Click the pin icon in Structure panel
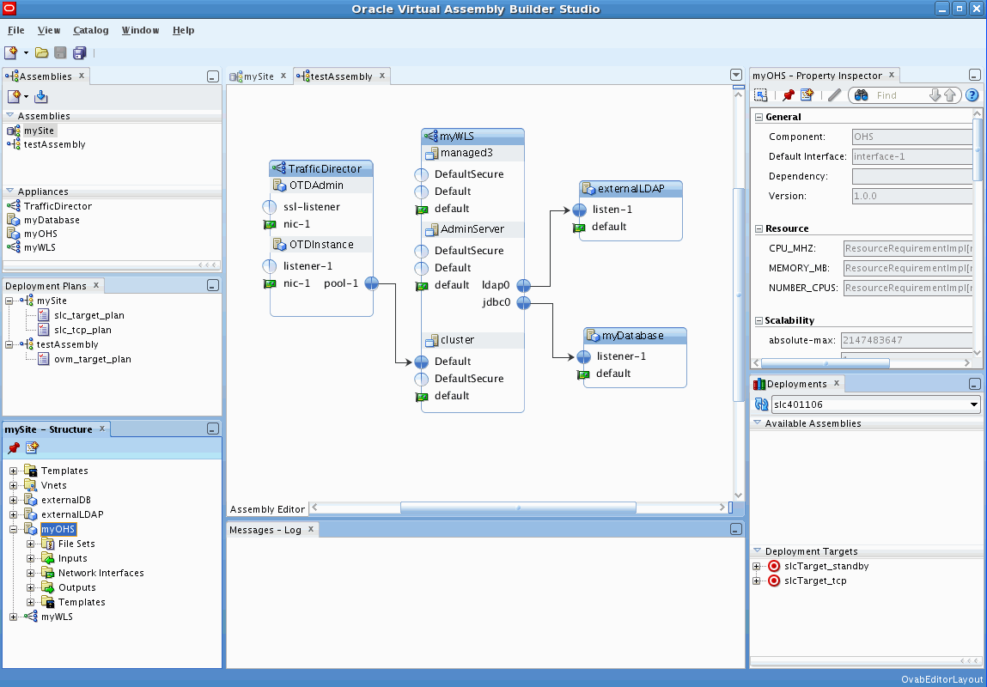987x687 pixels. point(14,448)
